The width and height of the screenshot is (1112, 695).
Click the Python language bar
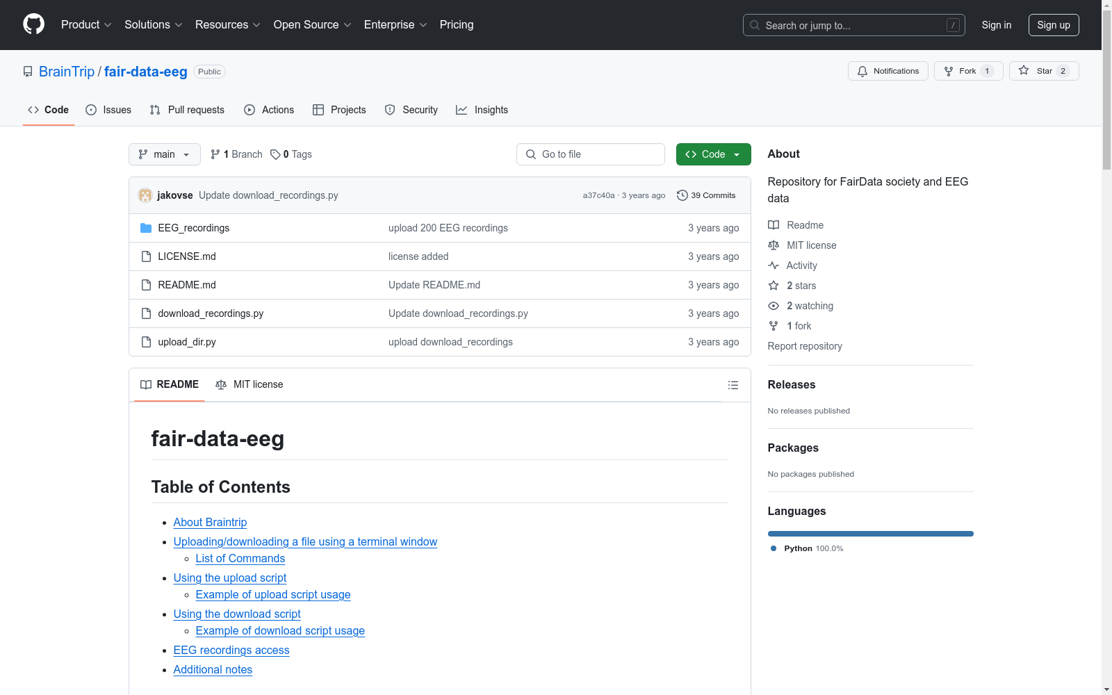[871, 534]
